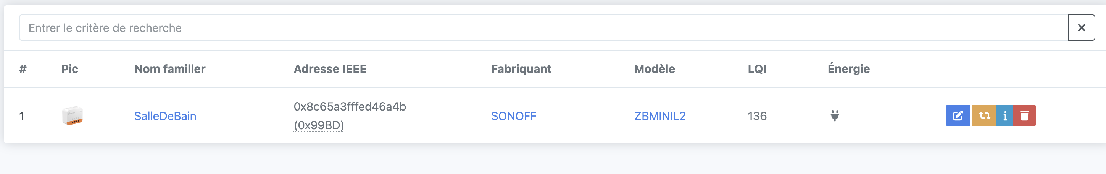Viewport: 1106px width, 174px height.
Task: Sort by the Adresse IEEE column
Action: 330,69
